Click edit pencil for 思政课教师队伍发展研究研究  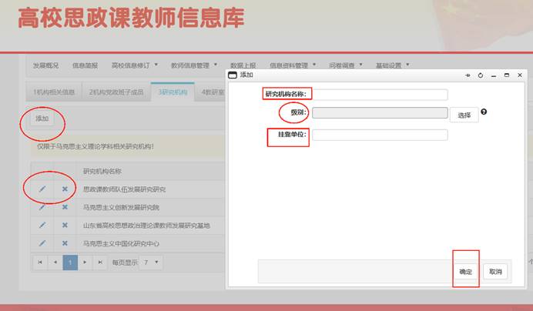click(42, 189)
